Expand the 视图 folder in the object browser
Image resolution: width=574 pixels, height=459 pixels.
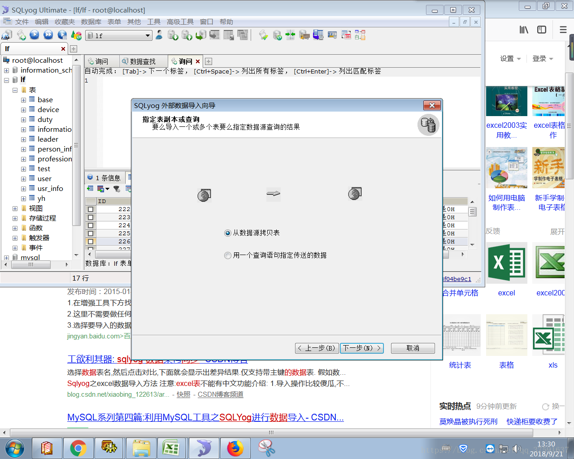point(15,208)
